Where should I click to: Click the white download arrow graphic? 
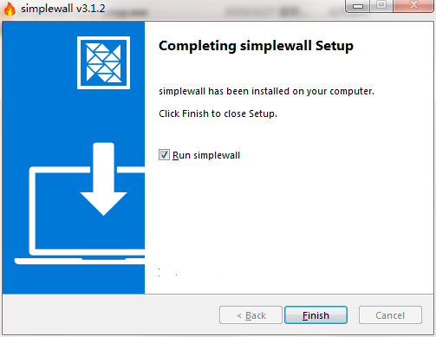pos(103,179)
